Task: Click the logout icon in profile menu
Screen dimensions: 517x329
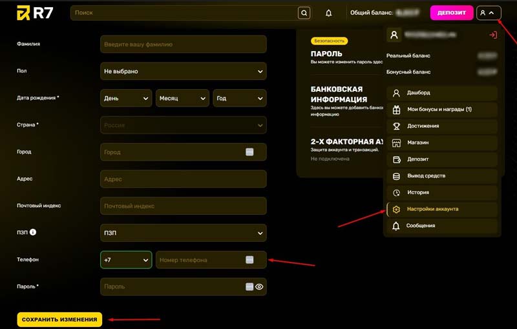Action: [x=492, y=35]
